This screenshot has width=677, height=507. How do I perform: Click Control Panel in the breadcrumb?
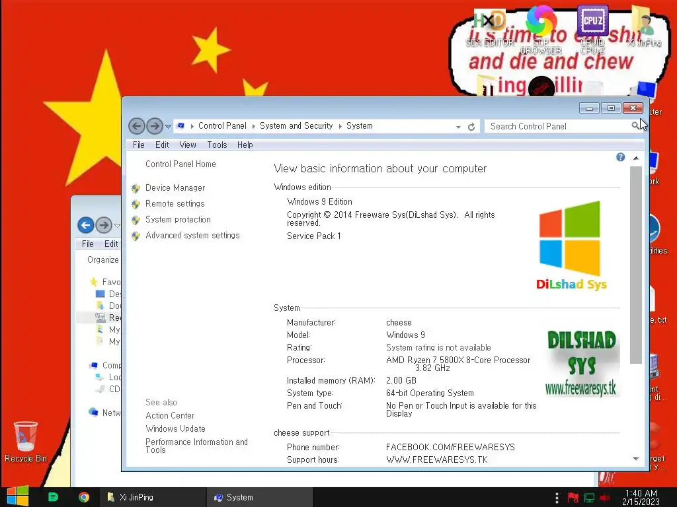pos(222,126)
